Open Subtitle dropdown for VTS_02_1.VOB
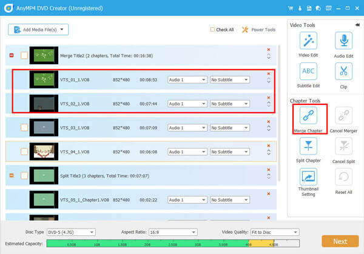Screen dimensions: 364x254 [x=230, y=104]
